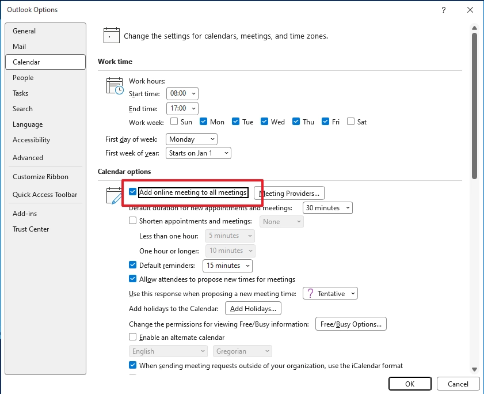Open the alternate calendar English dropdown
This screenshot has height=394, width=484.
pyautogui.click(x=168, y=351)
